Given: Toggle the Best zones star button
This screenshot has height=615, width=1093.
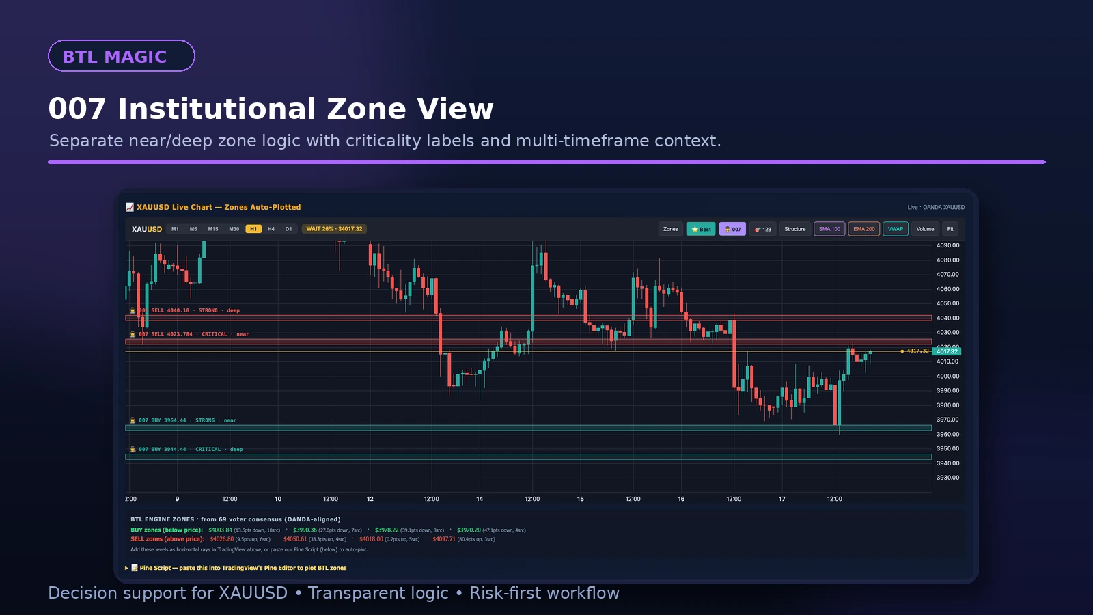Looking at the screenshot, I should 701,229.
